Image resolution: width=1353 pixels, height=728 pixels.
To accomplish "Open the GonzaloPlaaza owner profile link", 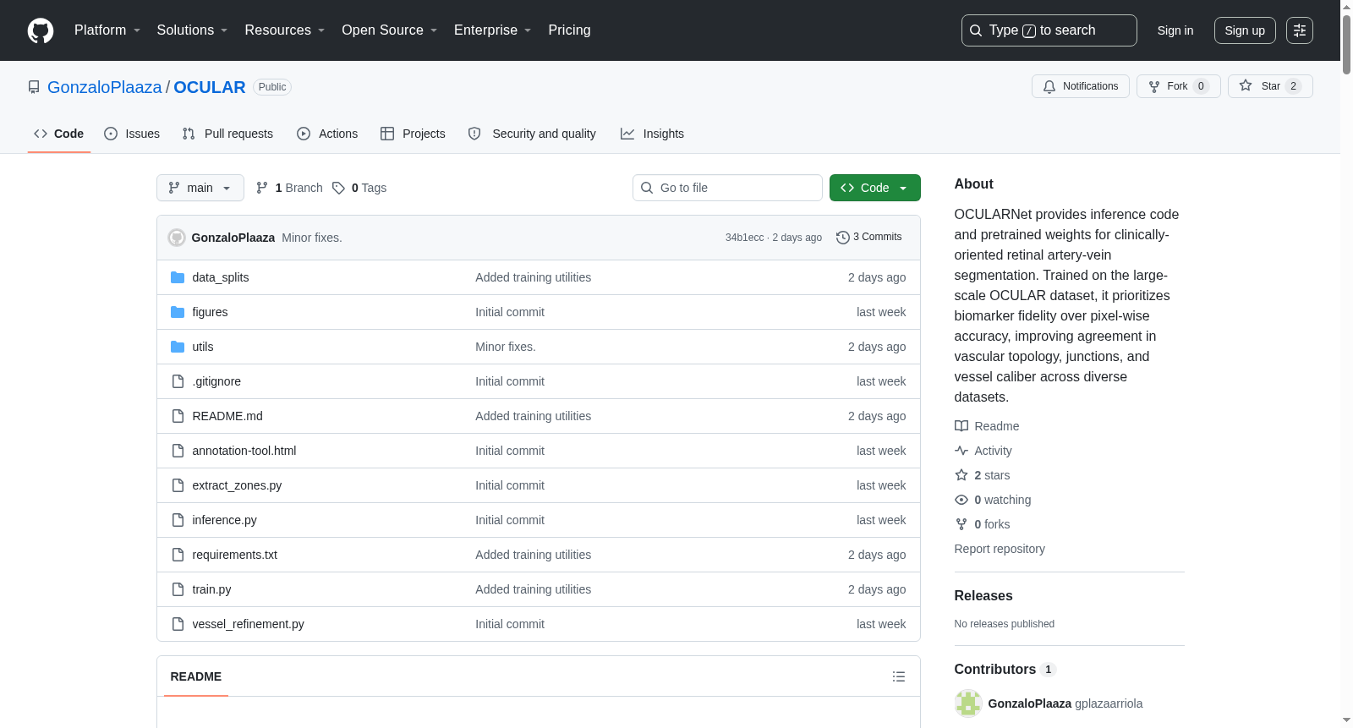I will click(x=105, y=87).
